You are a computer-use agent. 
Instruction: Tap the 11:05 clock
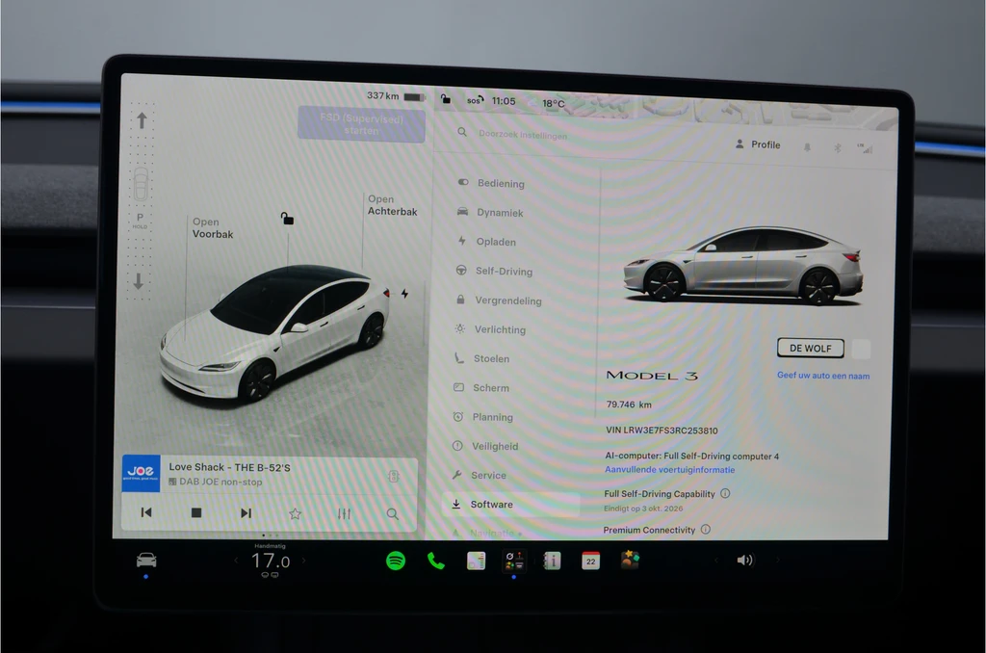[x=504, y=101]
